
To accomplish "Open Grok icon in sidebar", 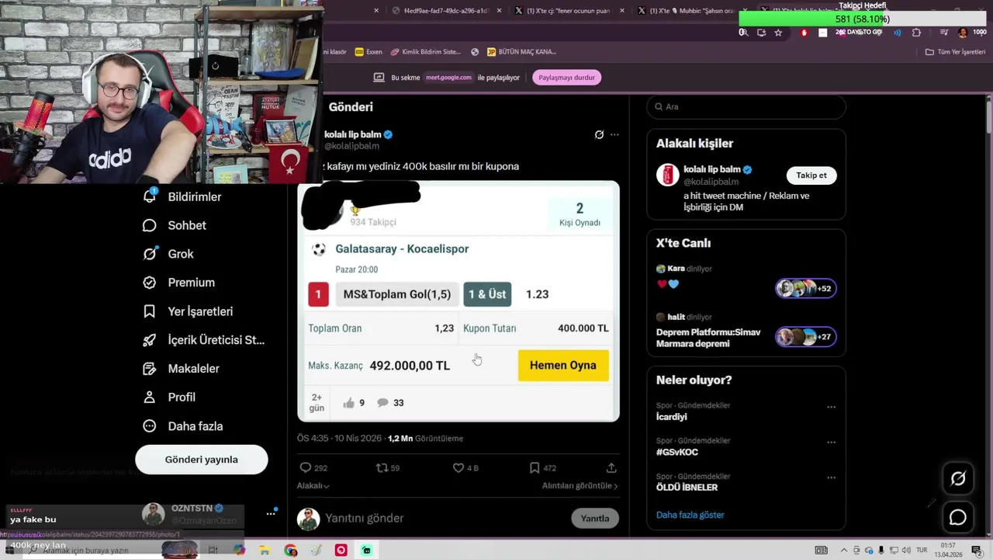I will pyautogui.click(x=150, y=254).
